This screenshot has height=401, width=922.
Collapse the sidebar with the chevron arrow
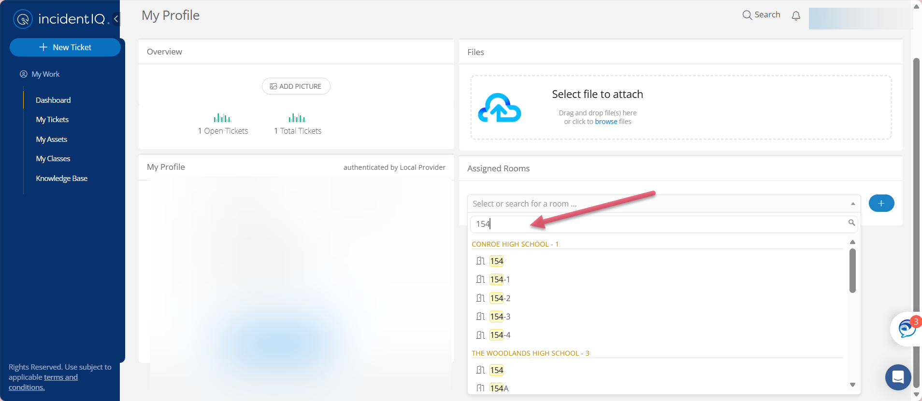click(116, 19)
